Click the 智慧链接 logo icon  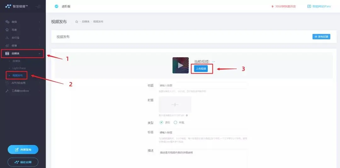[x=8, y=6]
